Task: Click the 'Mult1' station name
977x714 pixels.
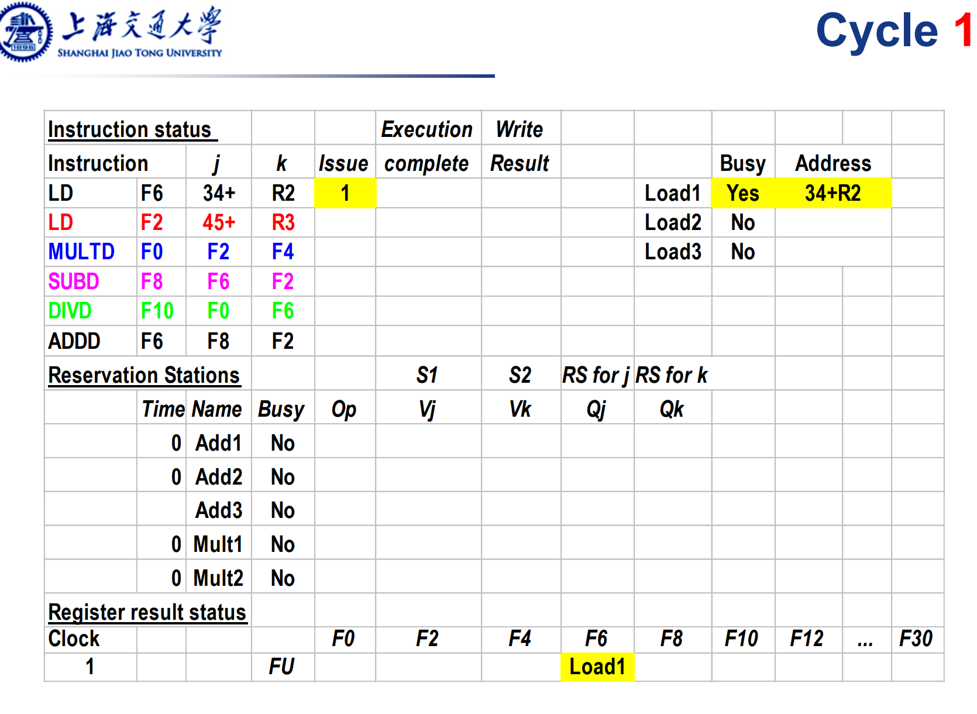Action: [218, 544]
